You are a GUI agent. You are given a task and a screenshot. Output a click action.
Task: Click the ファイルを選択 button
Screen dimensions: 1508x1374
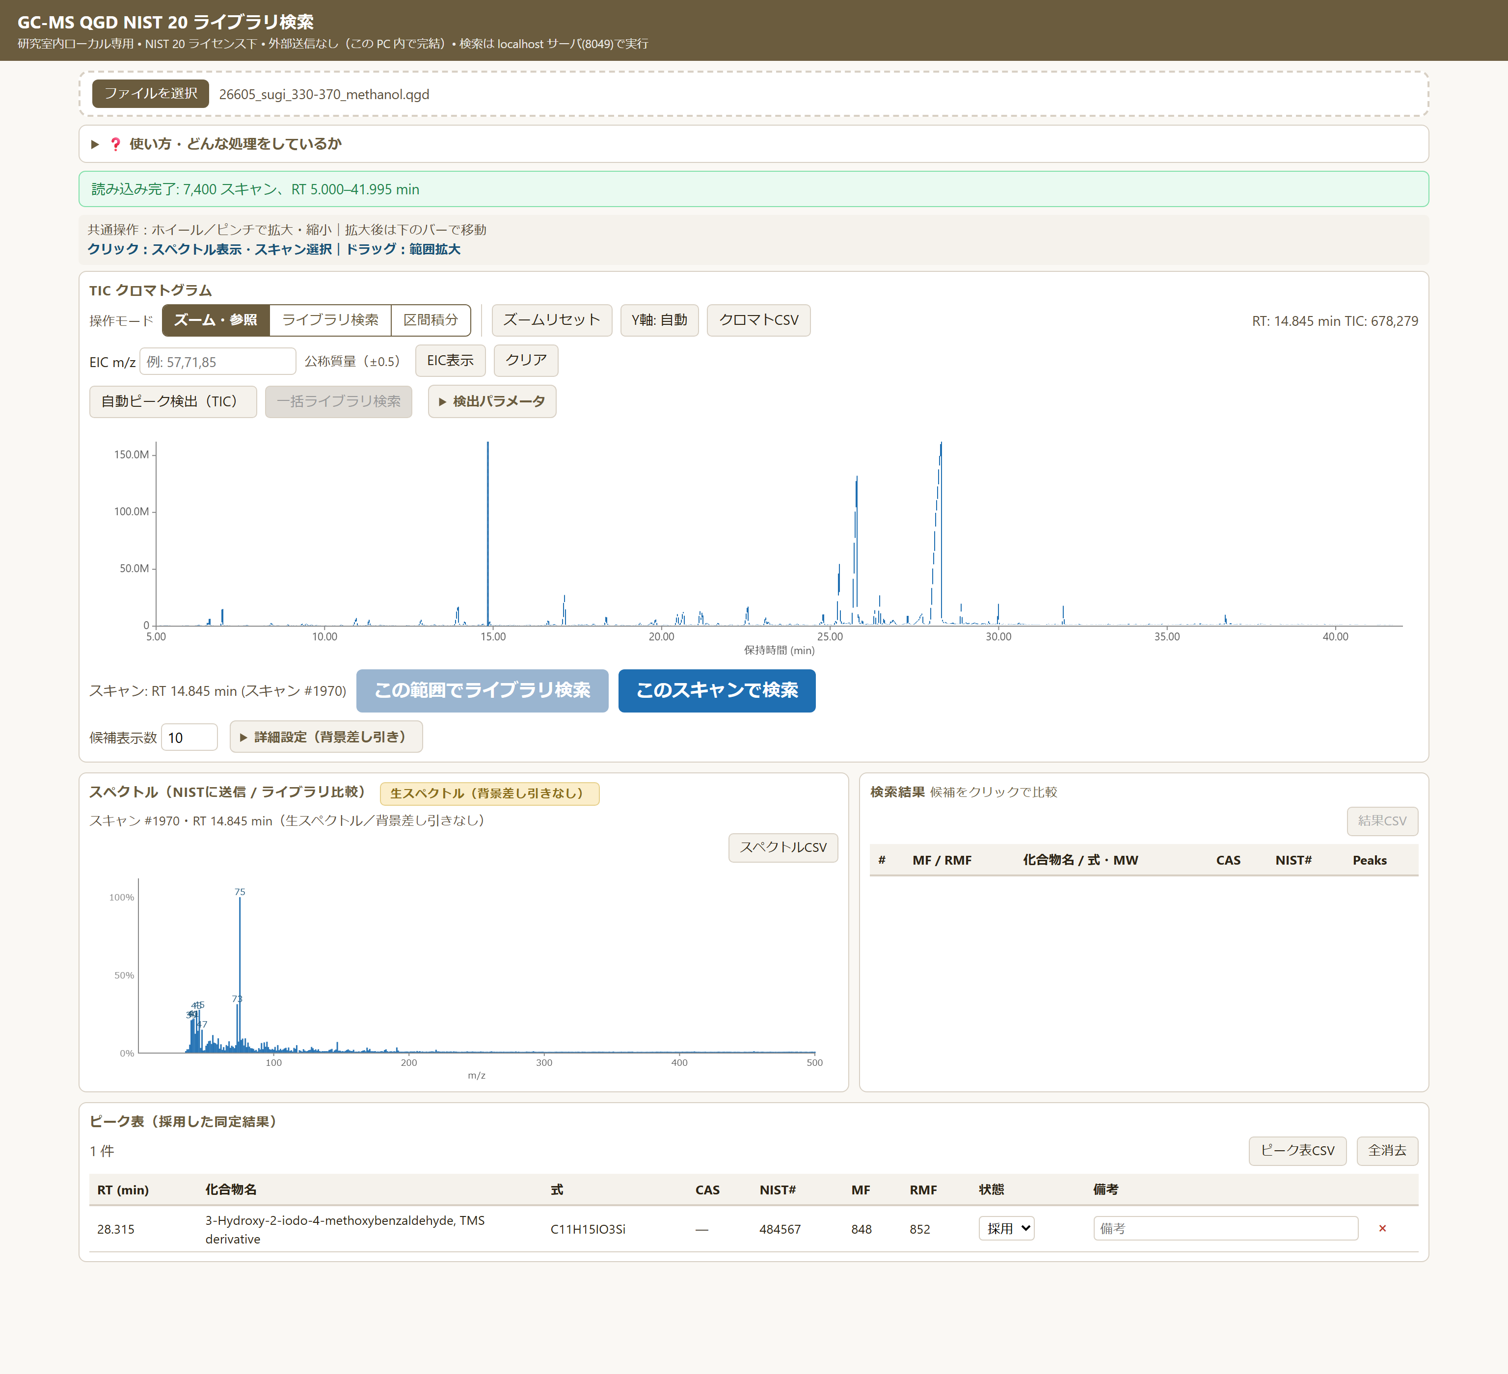click(x=150, y=93)
